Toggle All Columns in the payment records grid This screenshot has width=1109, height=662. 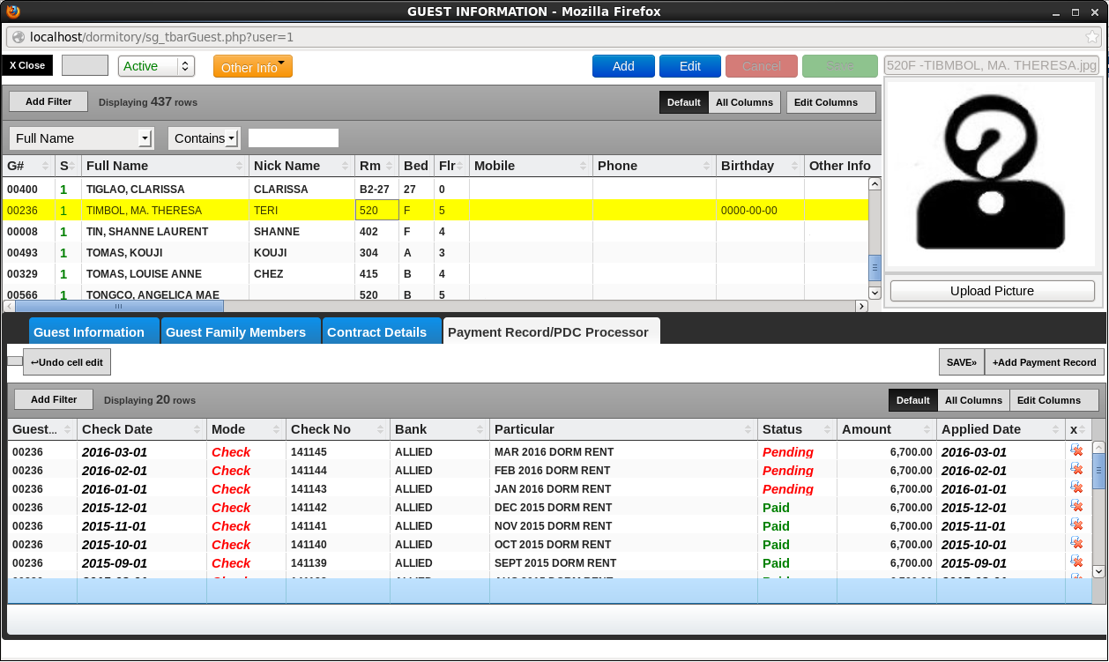coord(973,400)
